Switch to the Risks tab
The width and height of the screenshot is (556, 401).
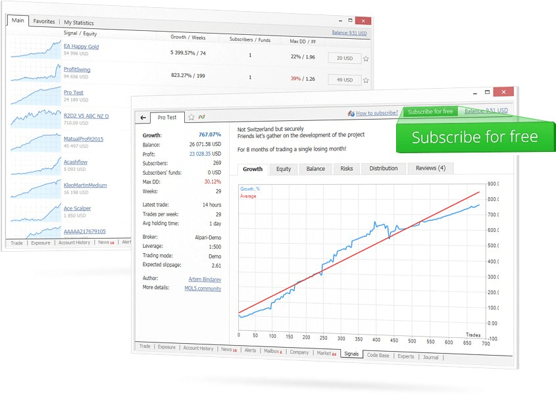coord(347,168)
